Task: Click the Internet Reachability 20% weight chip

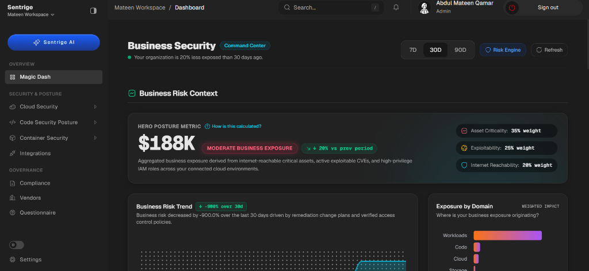Action: (507, 165)
